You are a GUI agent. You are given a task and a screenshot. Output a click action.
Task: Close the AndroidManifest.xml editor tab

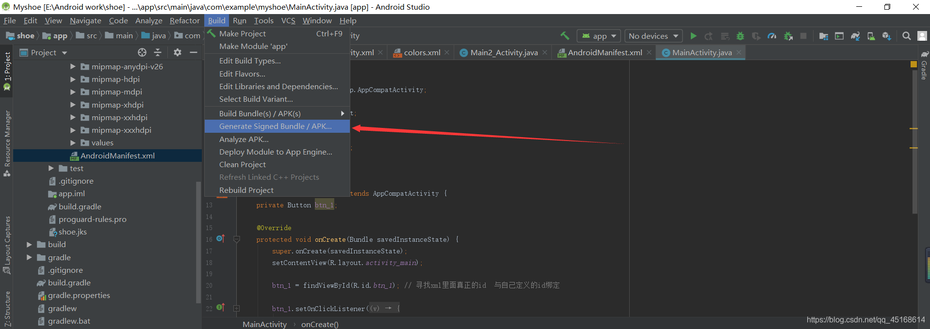[x=649, y=52]
